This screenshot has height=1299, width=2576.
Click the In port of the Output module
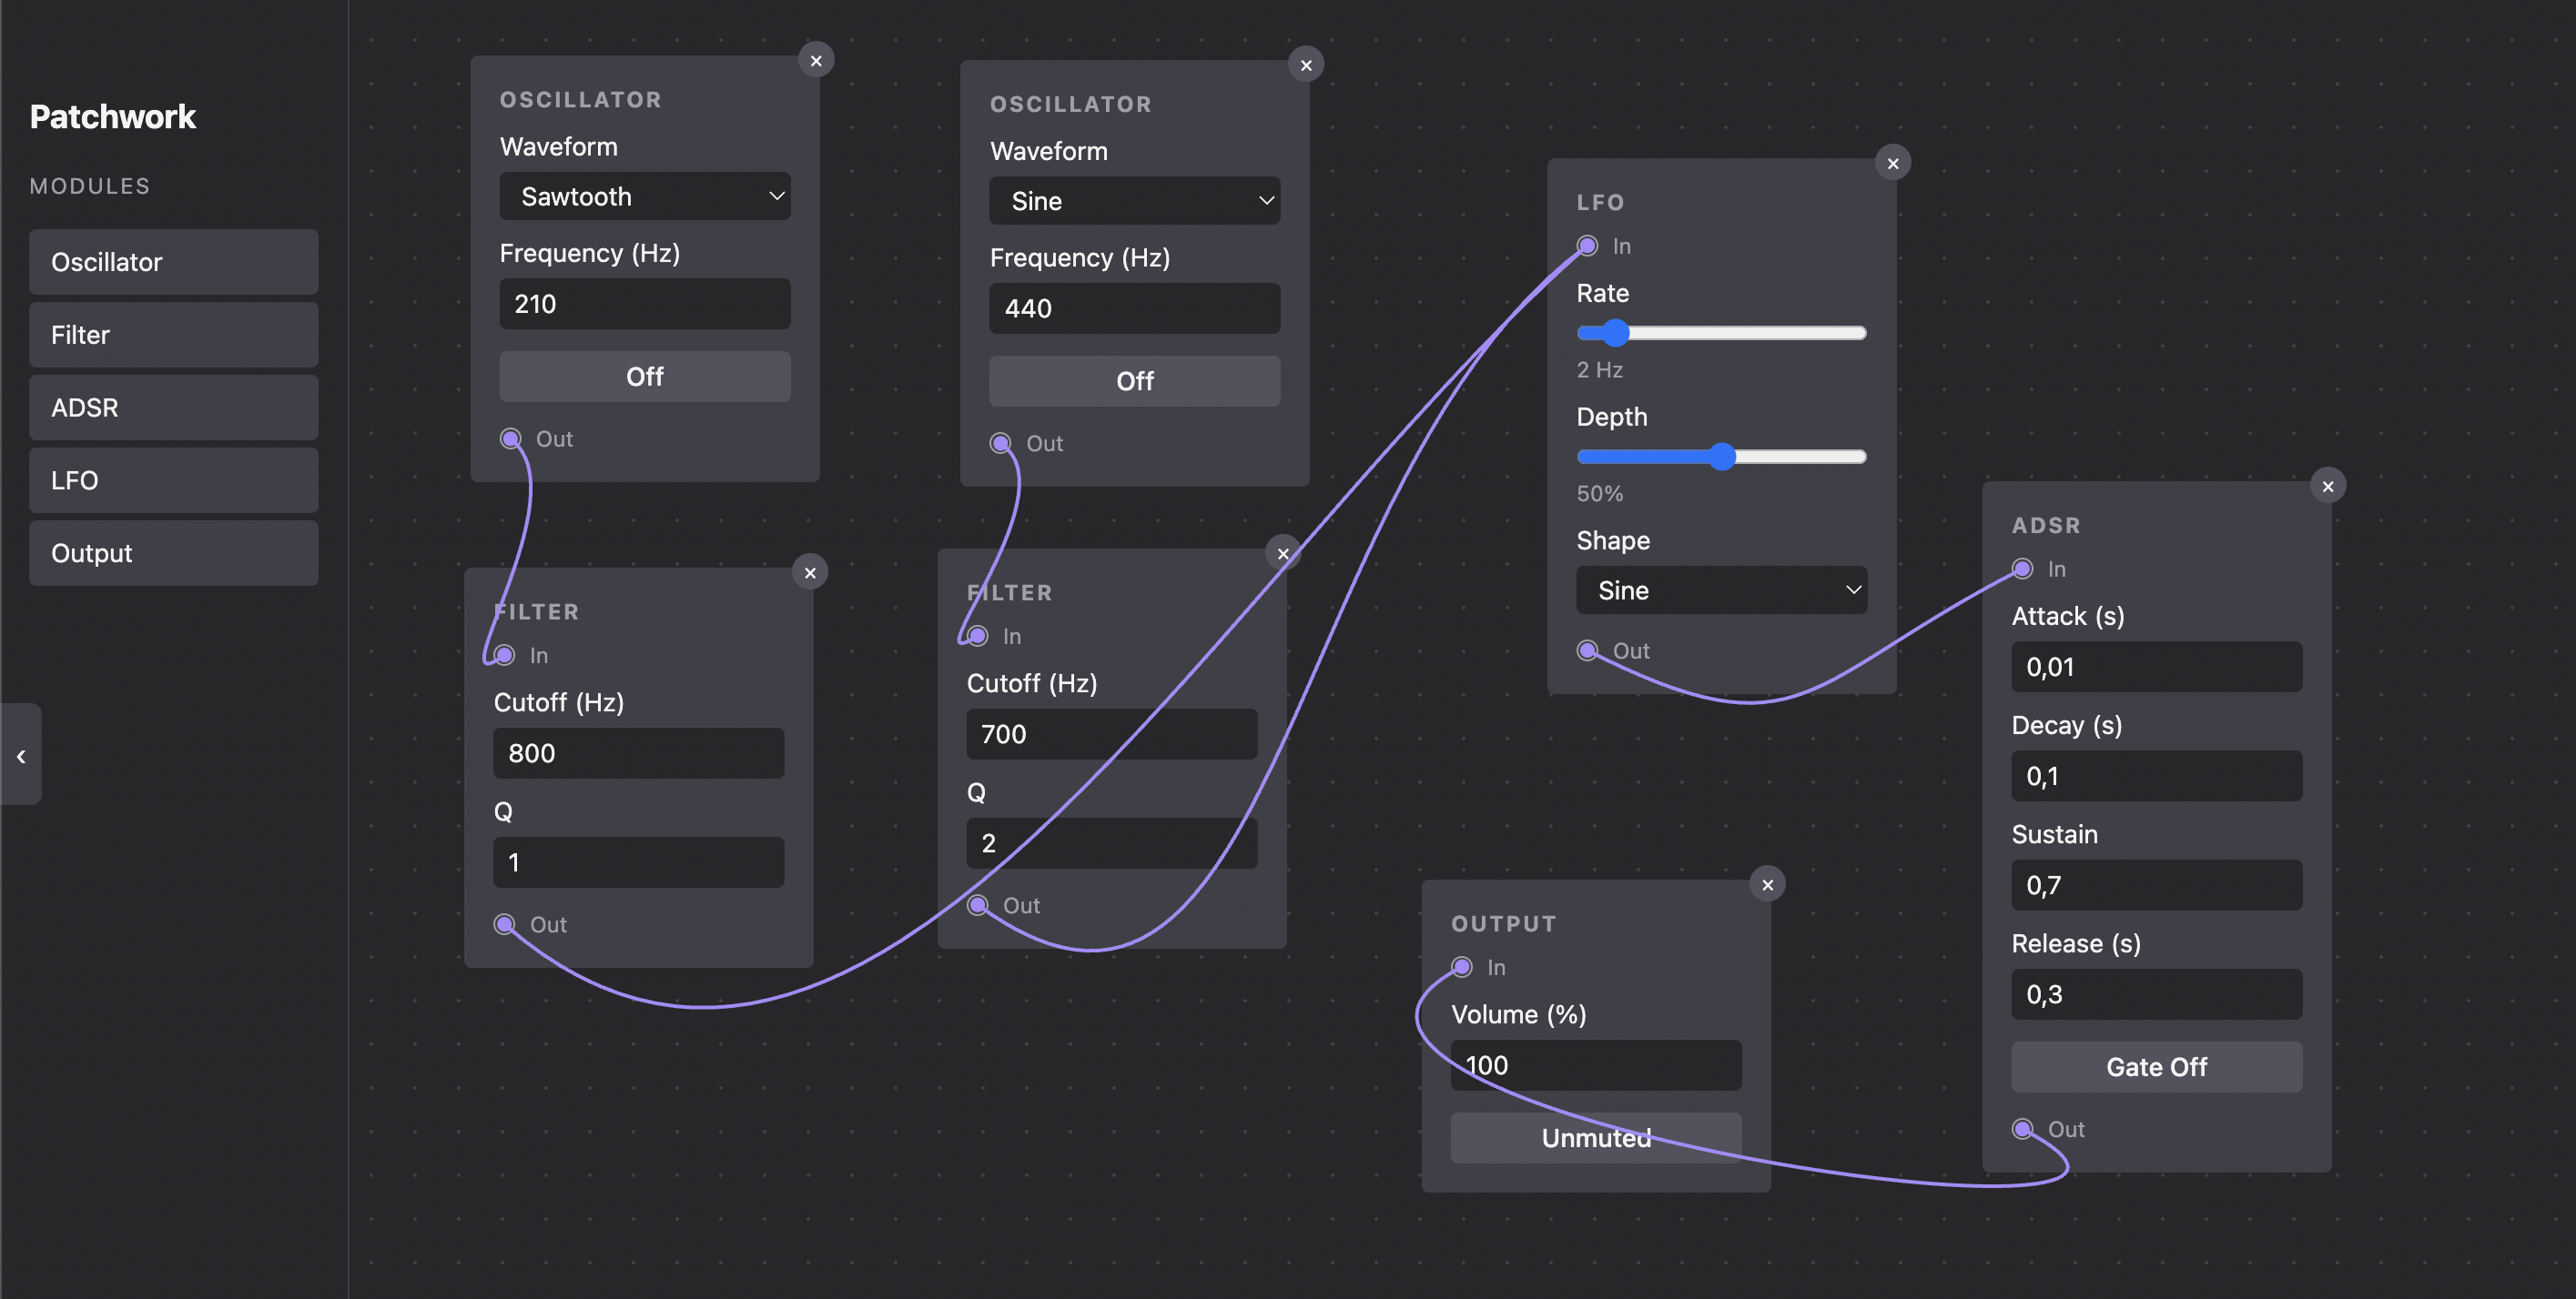(1462, 966)
